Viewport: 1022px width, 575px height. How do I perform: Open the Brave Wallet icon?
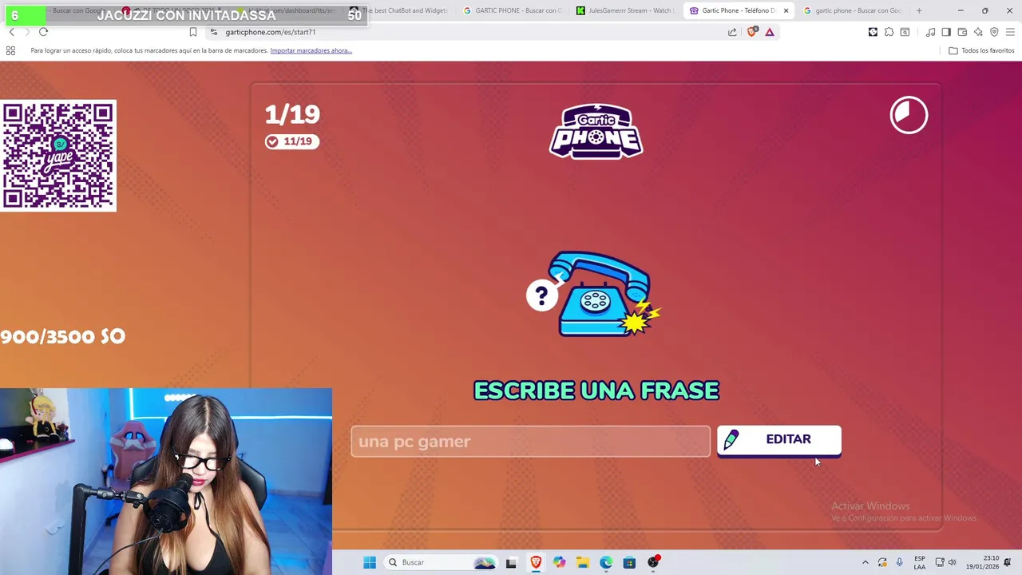962,32
